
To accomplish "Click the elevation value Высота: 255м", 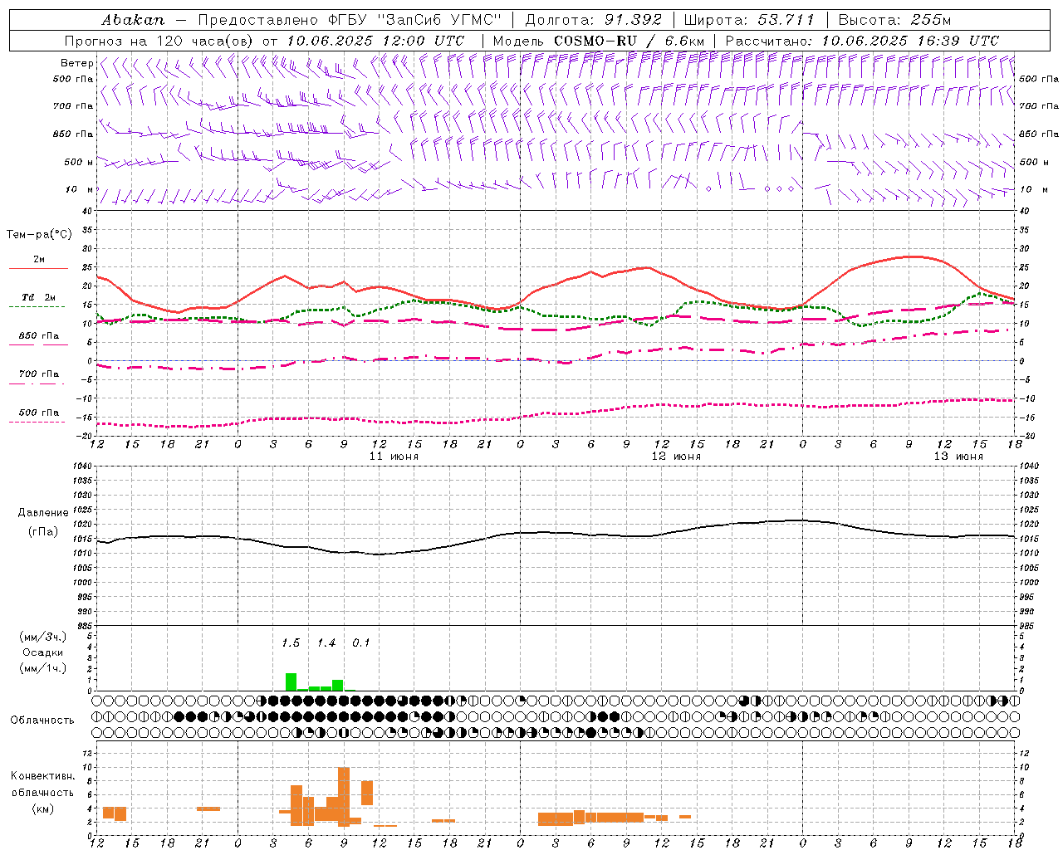I will pos(894,20).
